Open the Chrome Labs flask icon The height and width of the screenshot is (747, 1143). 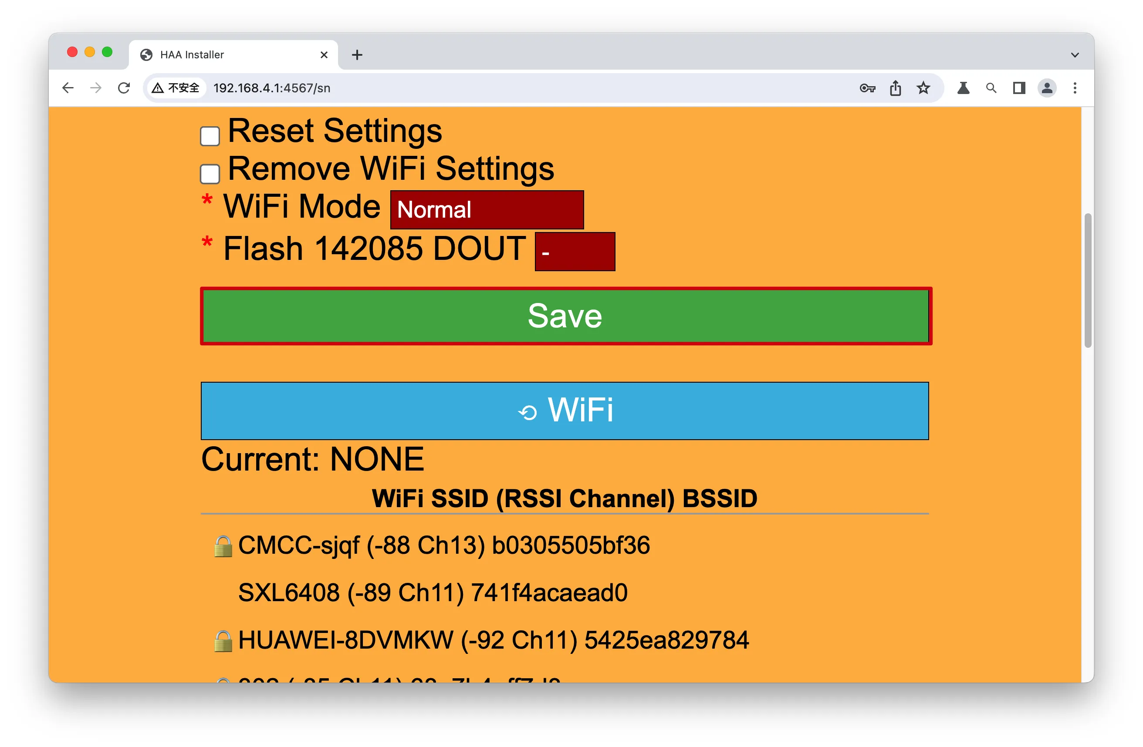click(964, 88)
